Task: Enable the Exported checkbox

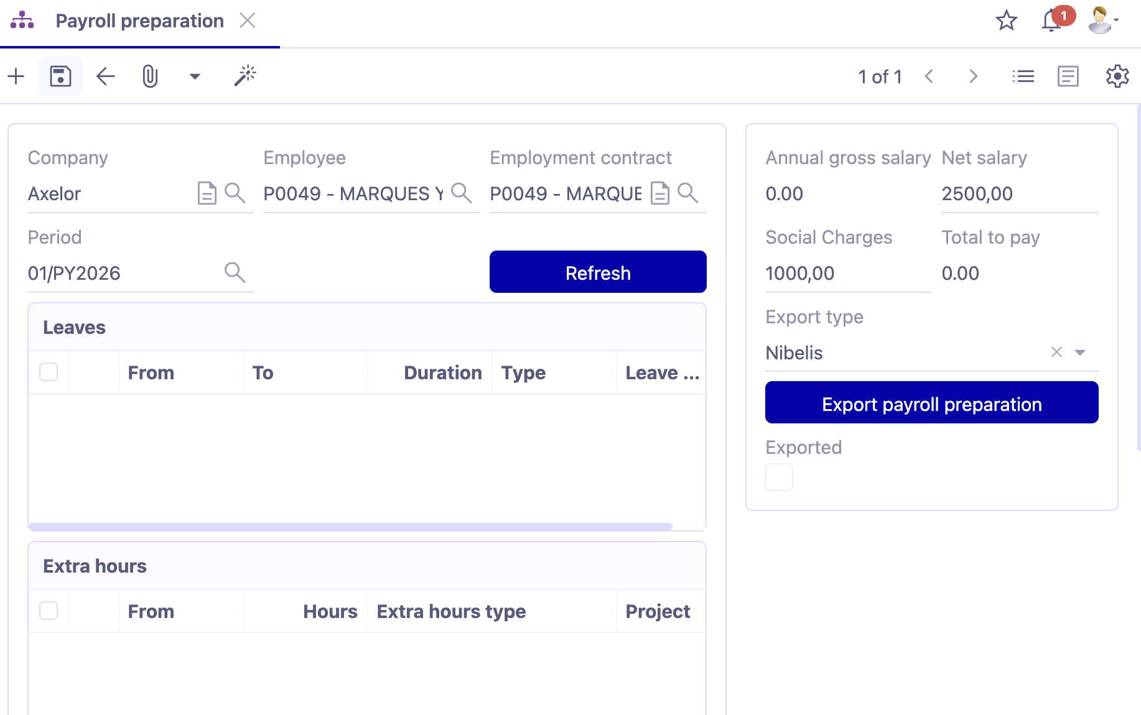Action: [x=779, y=476]
